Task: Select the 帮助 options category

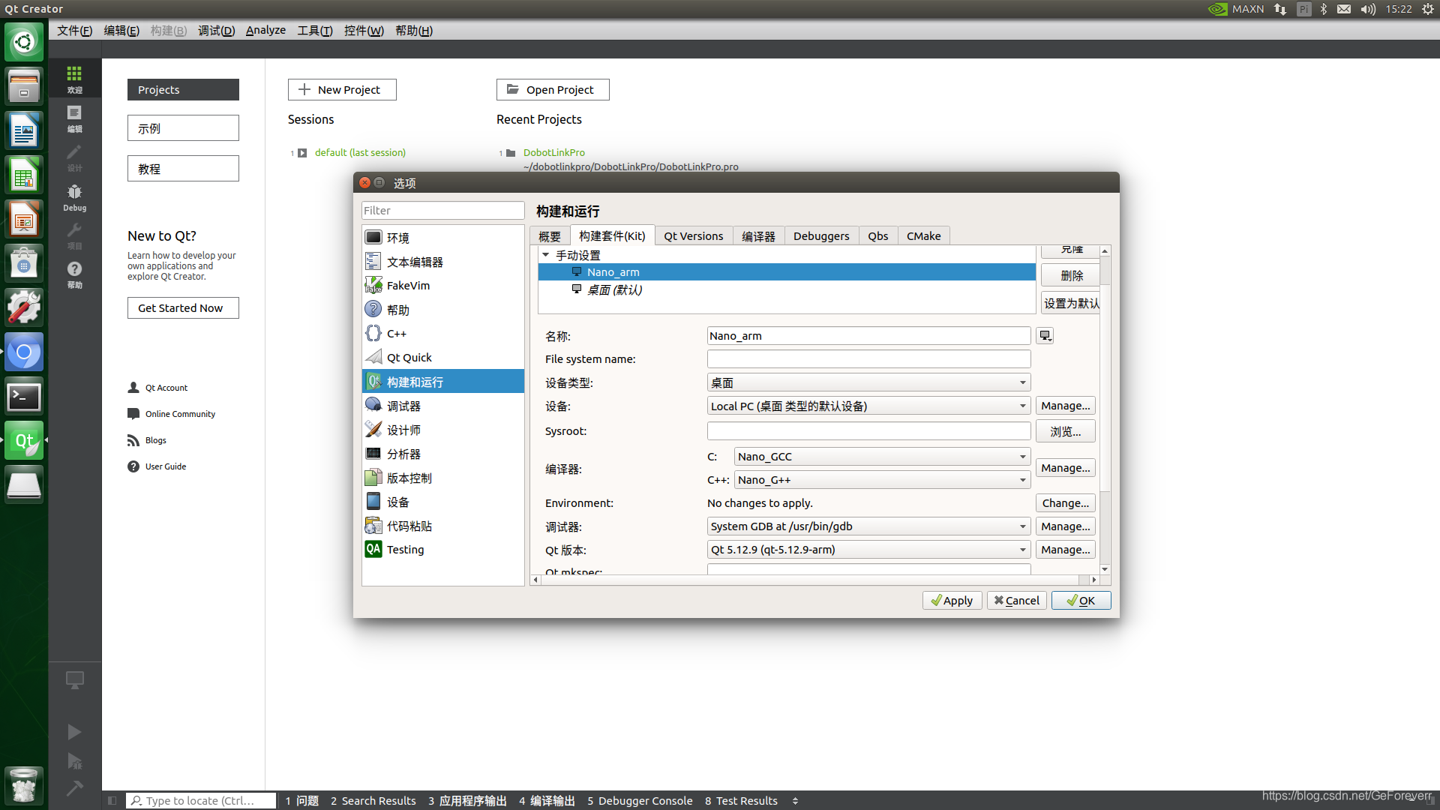Action: tap(443, 310)
